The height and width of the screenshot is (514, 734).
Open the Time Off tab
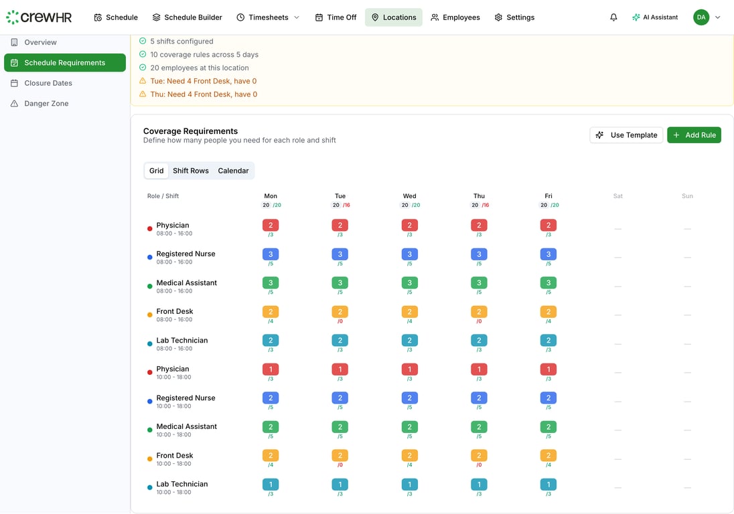[x=336, y=17]
